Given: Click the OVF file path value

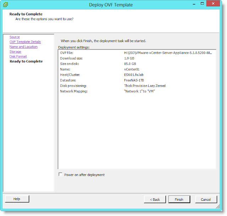Looking at the screenshot, I should 168,53.
